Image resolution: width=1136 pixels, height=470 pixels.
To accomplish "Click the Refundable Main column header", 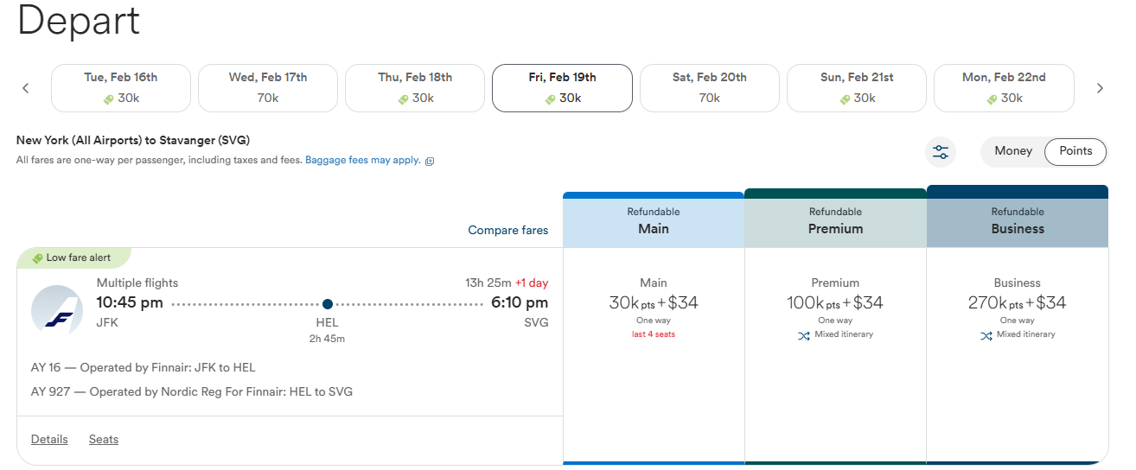I will tap(654, 220).
